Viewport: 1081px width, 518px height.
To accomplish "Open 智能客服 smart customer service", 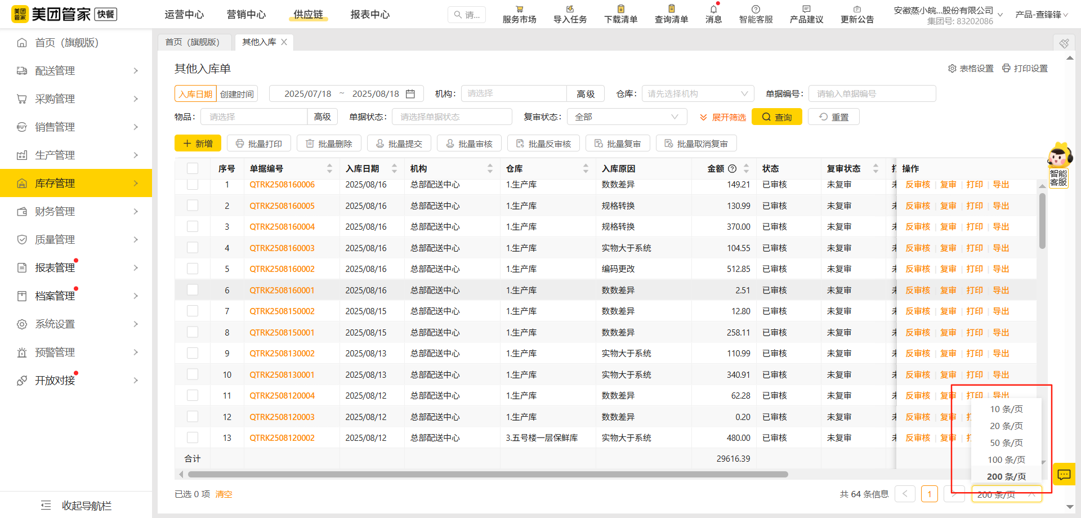I will click(756, 14).
